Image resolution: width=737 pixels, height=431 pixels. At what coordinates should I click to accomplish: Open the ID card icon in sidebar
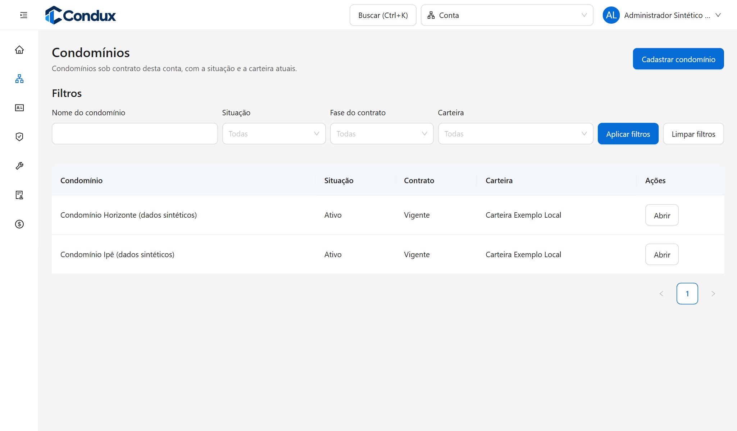pos(19,108)
